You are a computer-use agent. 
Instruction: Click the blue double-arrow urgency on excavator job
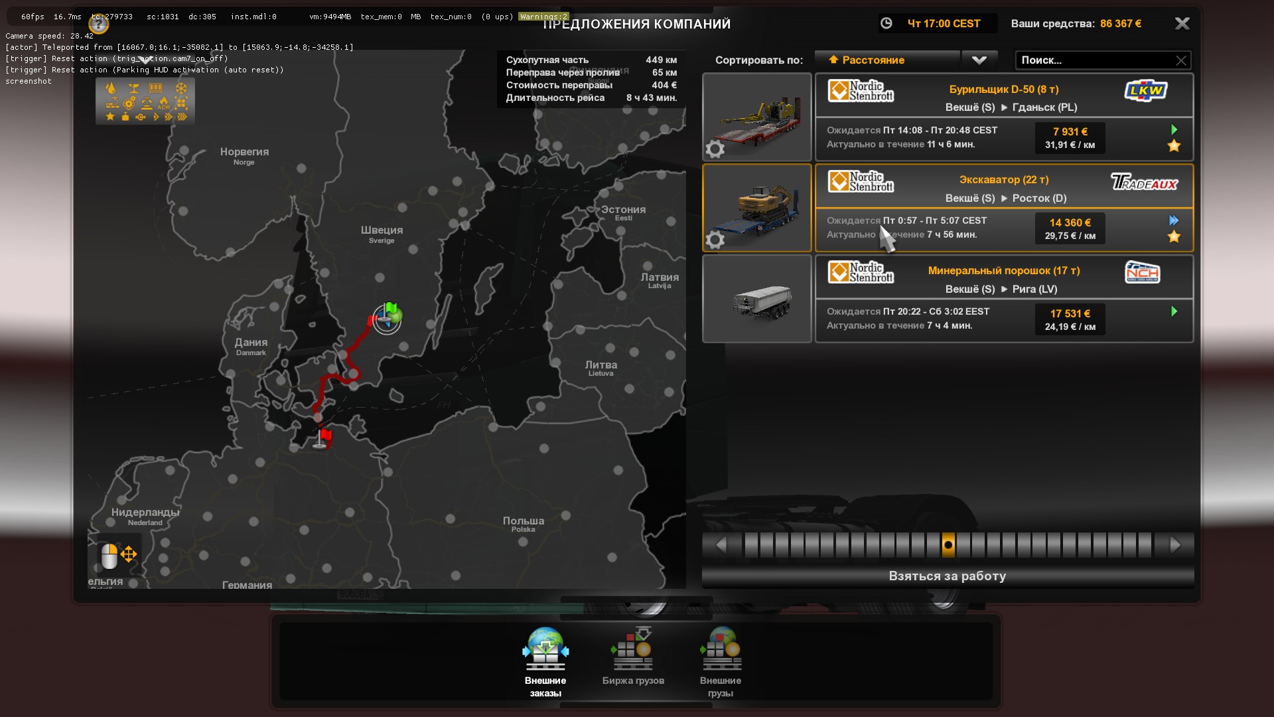pos(1174,220)
